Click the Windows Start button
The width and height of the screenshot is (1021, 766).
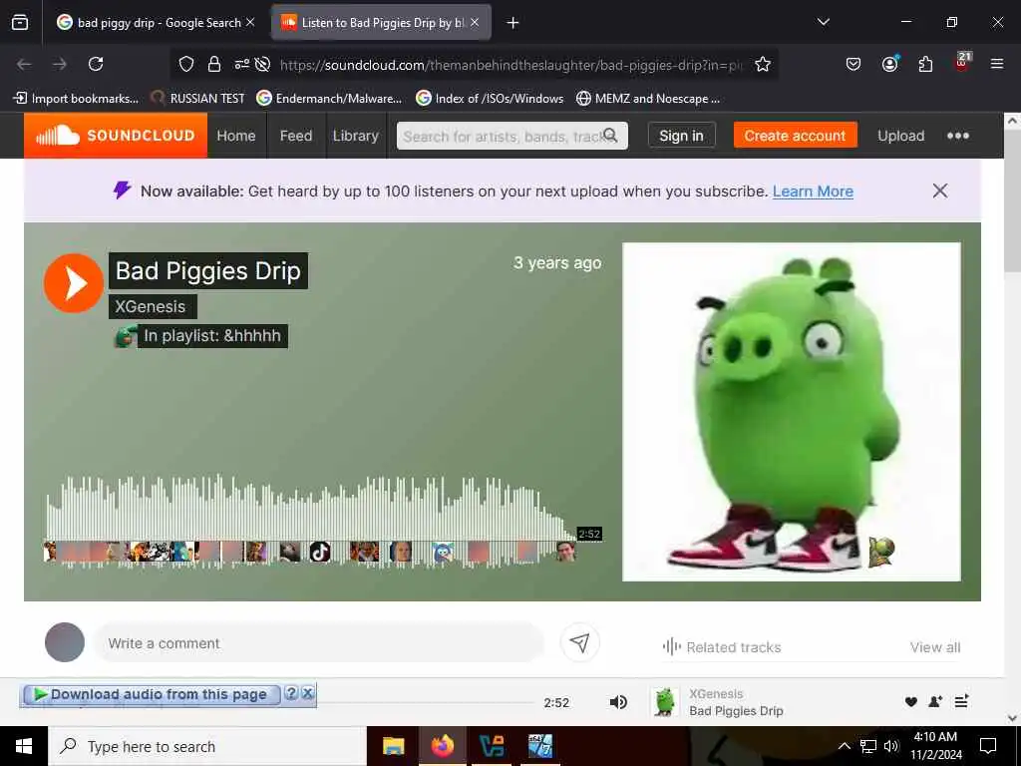coord(24,746)
